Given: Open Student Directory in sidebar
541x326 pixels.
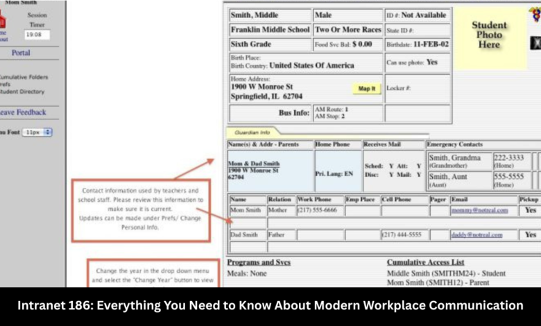Looking at the screenshot, I should (x=22, y=92).
